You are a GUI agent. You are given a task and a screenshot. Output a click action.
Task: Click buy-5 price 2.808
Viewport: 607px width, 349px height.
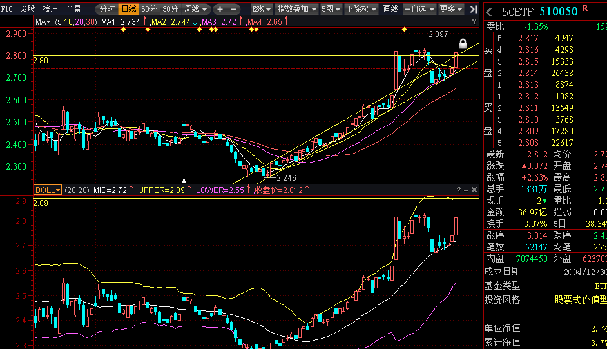pyautogui.click(x=528, y=143)
